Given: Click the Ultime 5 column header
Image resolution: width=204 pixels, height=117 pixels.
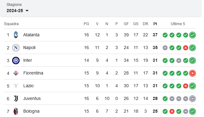Looking at the screenshot, I should pyautogui.click(x=178, y=24).
